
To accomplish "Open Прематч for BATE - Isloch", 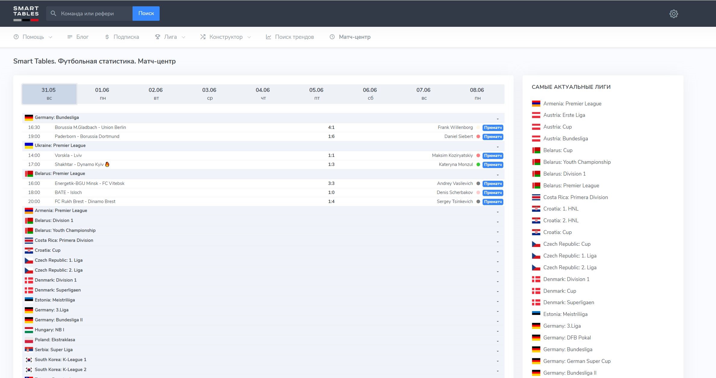I will (x=493, y=192).
